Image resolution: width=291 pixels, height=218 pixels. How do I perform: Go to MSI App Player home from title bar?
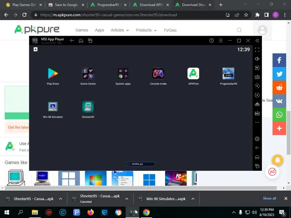81,41
